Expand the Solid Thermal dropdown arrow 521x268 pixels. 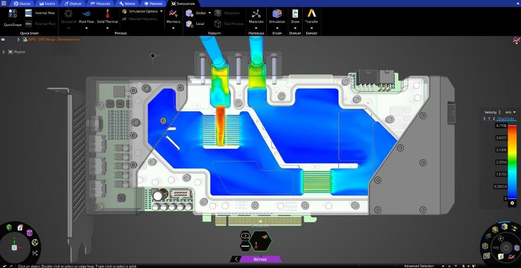pos(107,28)
